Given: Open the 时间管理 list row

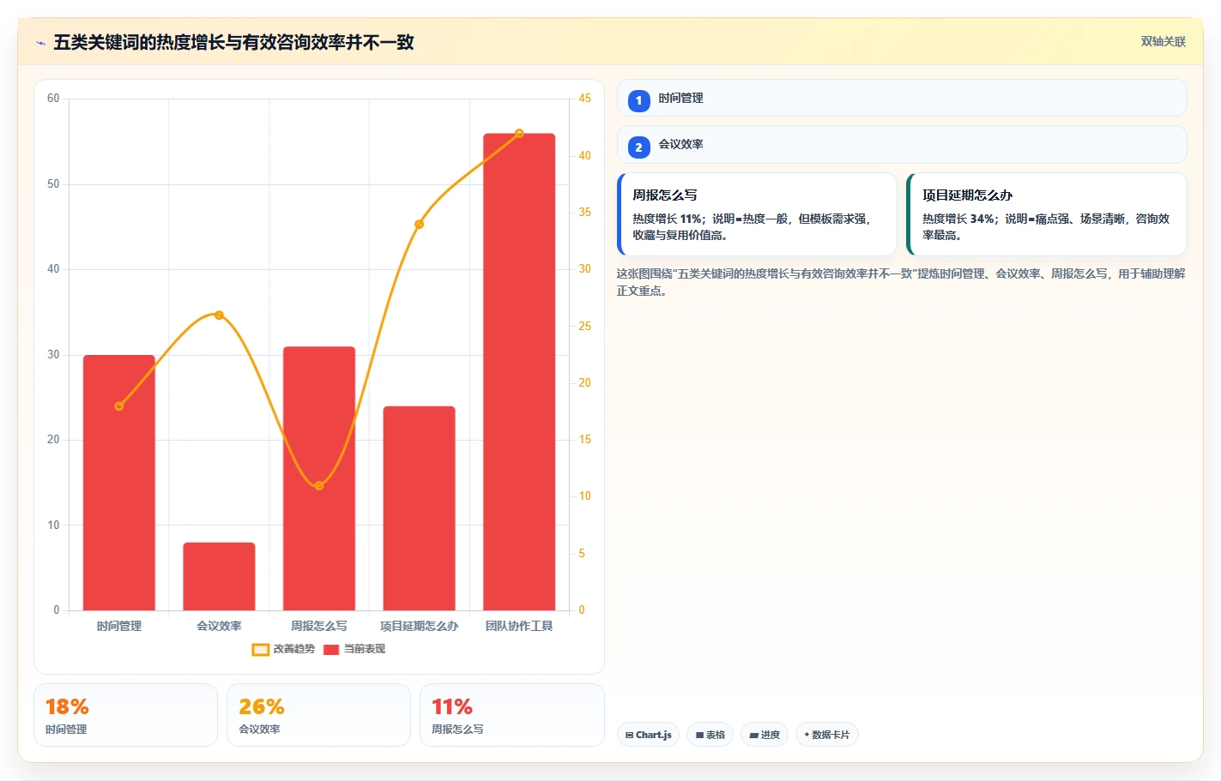Looking at the screenshot, I should (x=902, y=98).
